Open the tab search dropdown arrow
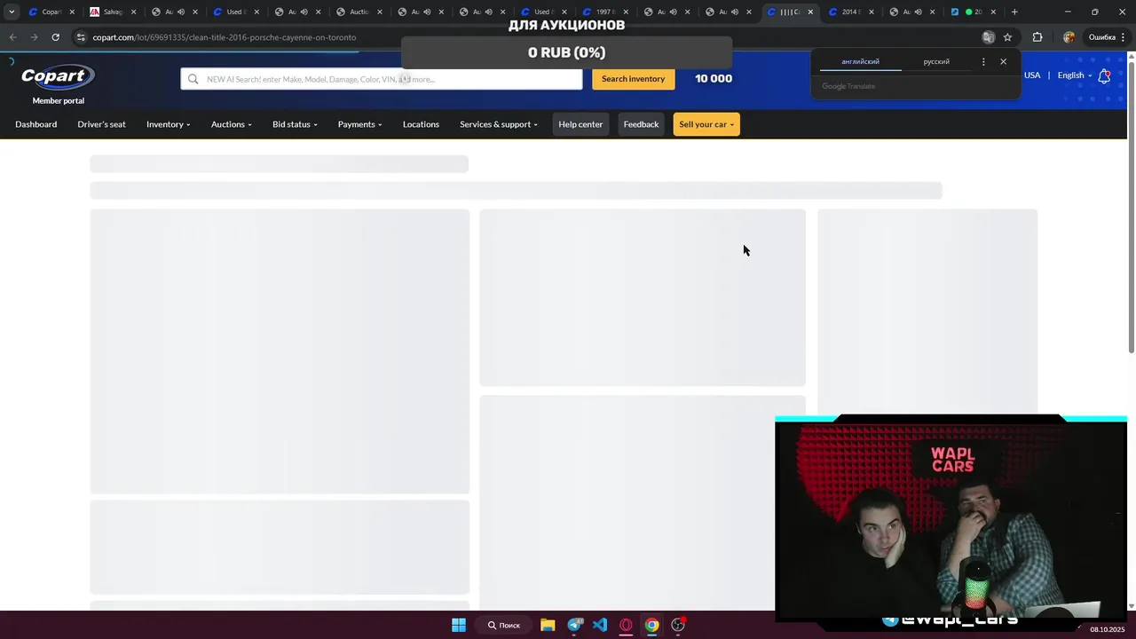 pyautogui.click(x=12, y=12)
